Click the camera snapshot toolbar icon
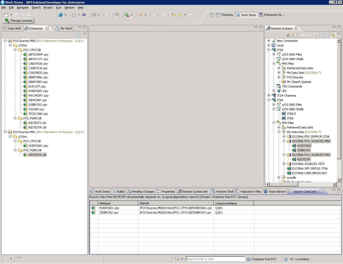Image resolution: width=343 pixels, height=264 pixels. [x=84, y=15]
